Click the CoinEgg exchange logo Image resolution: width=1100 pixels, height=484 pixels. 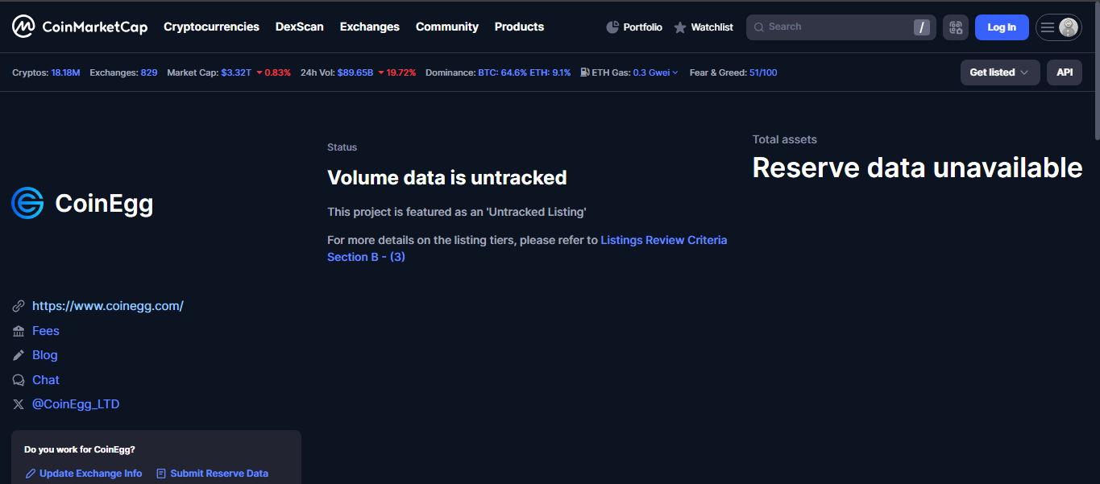click(x=27, y=203)
